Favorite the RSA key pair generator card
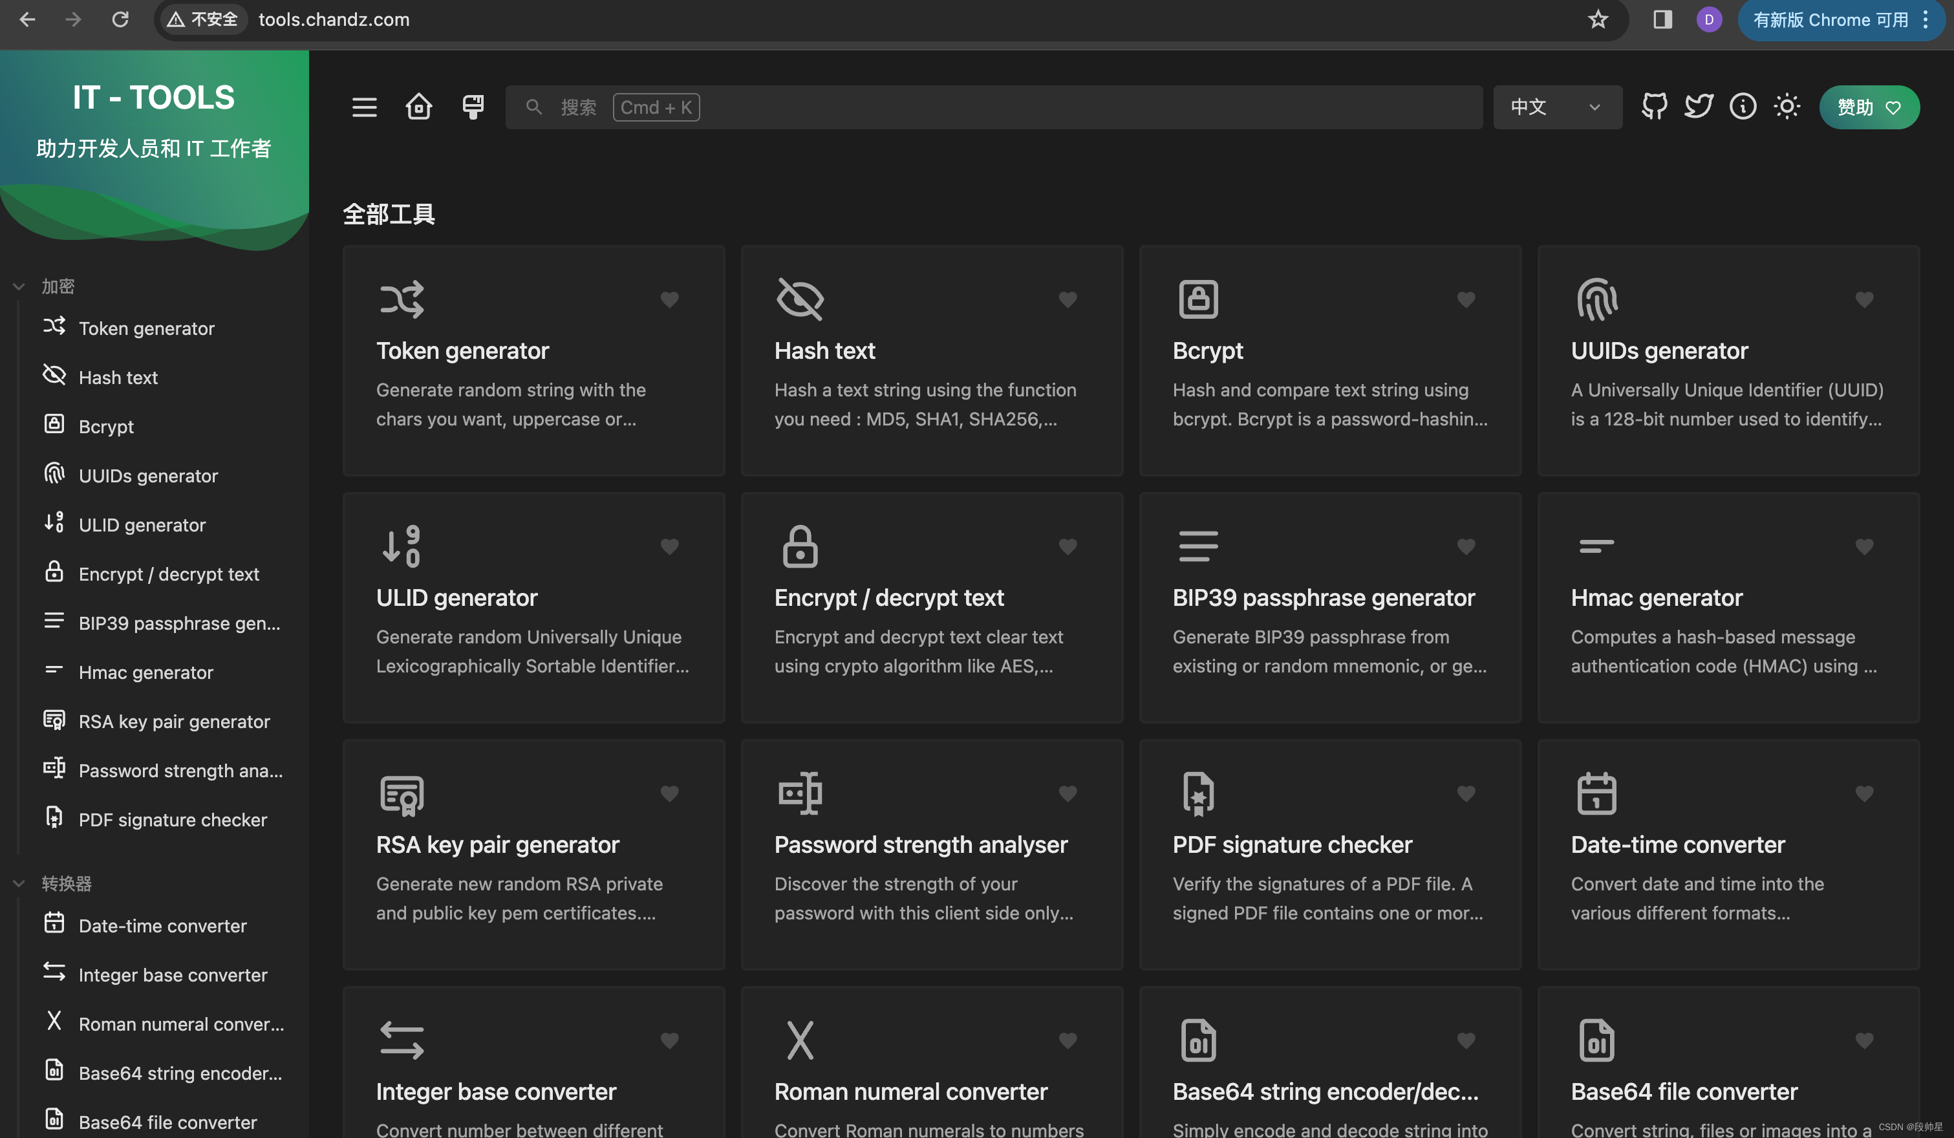 click(x=670, y=793)
